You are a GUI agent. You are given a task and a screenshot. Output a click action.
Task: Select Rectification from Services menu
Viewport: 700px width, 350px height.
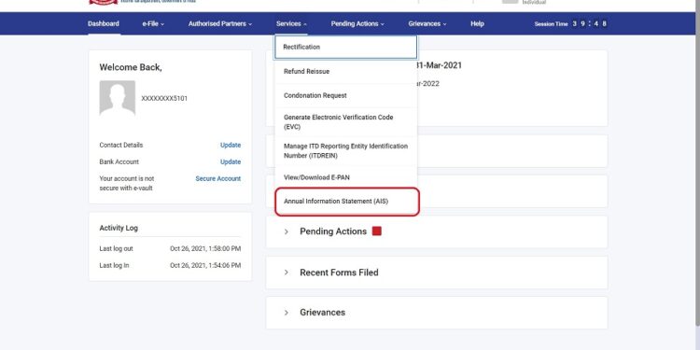point(346,47)
